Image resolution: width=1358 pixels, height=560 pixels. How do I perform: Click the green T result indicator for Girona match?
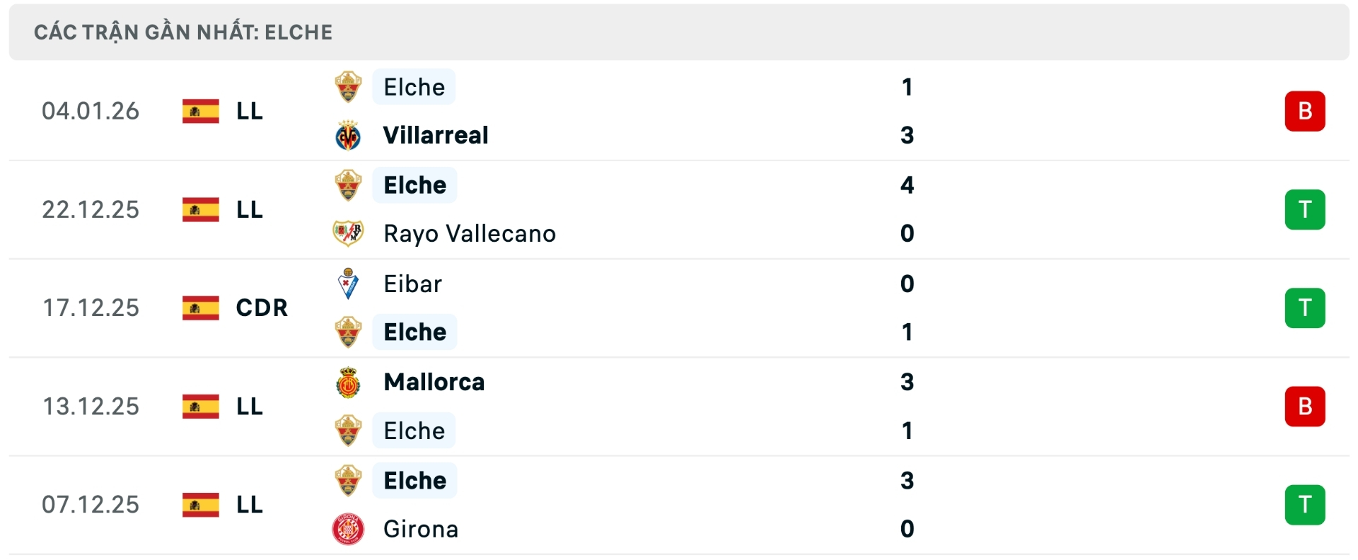tap(1306, 504)
